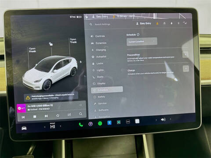Add a Precondition schedule with plus button
The width and height of the screenshot is (211, 158).
coord(186,54)
